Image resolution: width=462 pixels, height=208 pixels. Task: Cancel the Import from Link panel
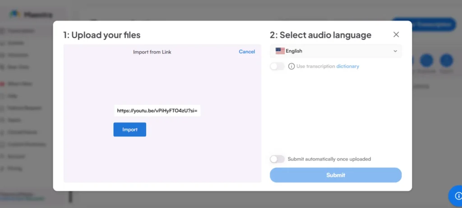(x=247, y=52)
